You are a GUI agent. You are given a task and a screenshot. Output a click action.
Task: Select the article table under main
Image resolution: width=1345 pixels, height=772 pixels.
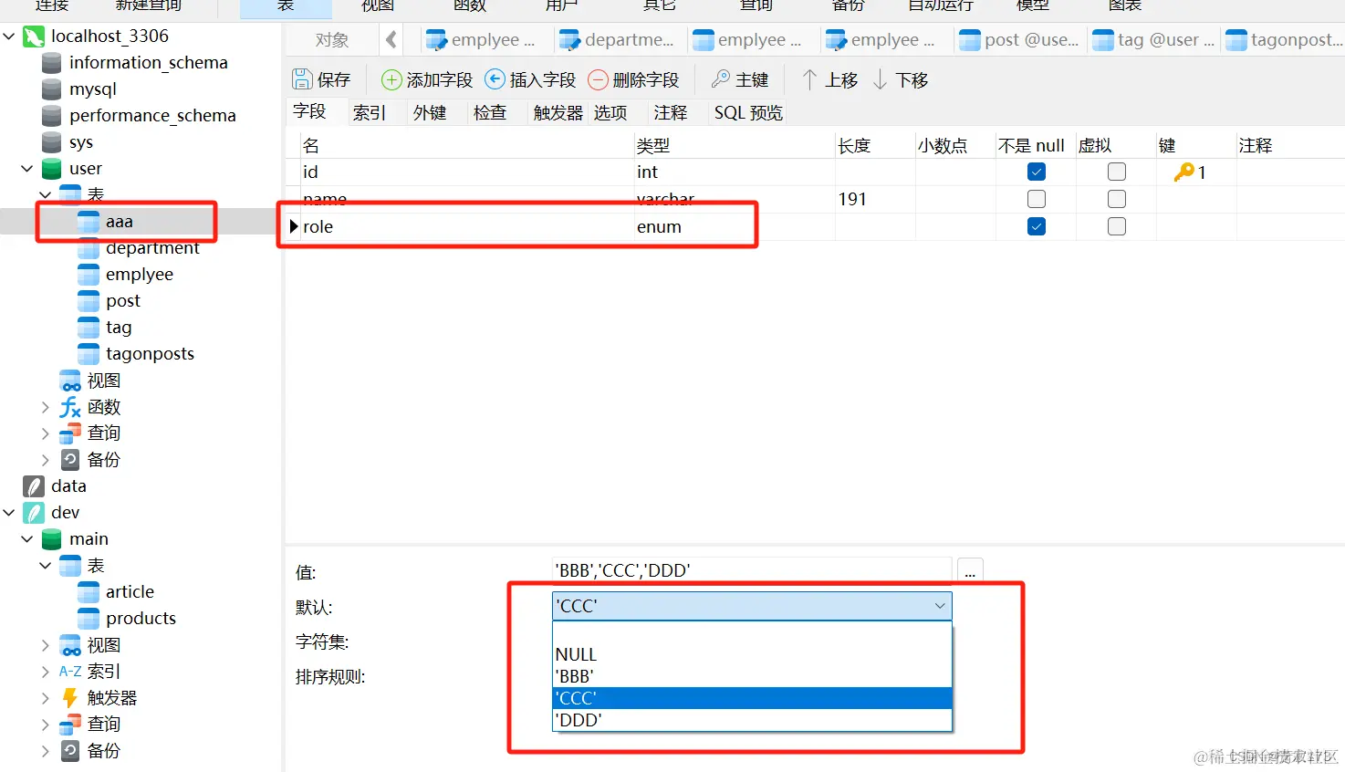coord(130,592)
